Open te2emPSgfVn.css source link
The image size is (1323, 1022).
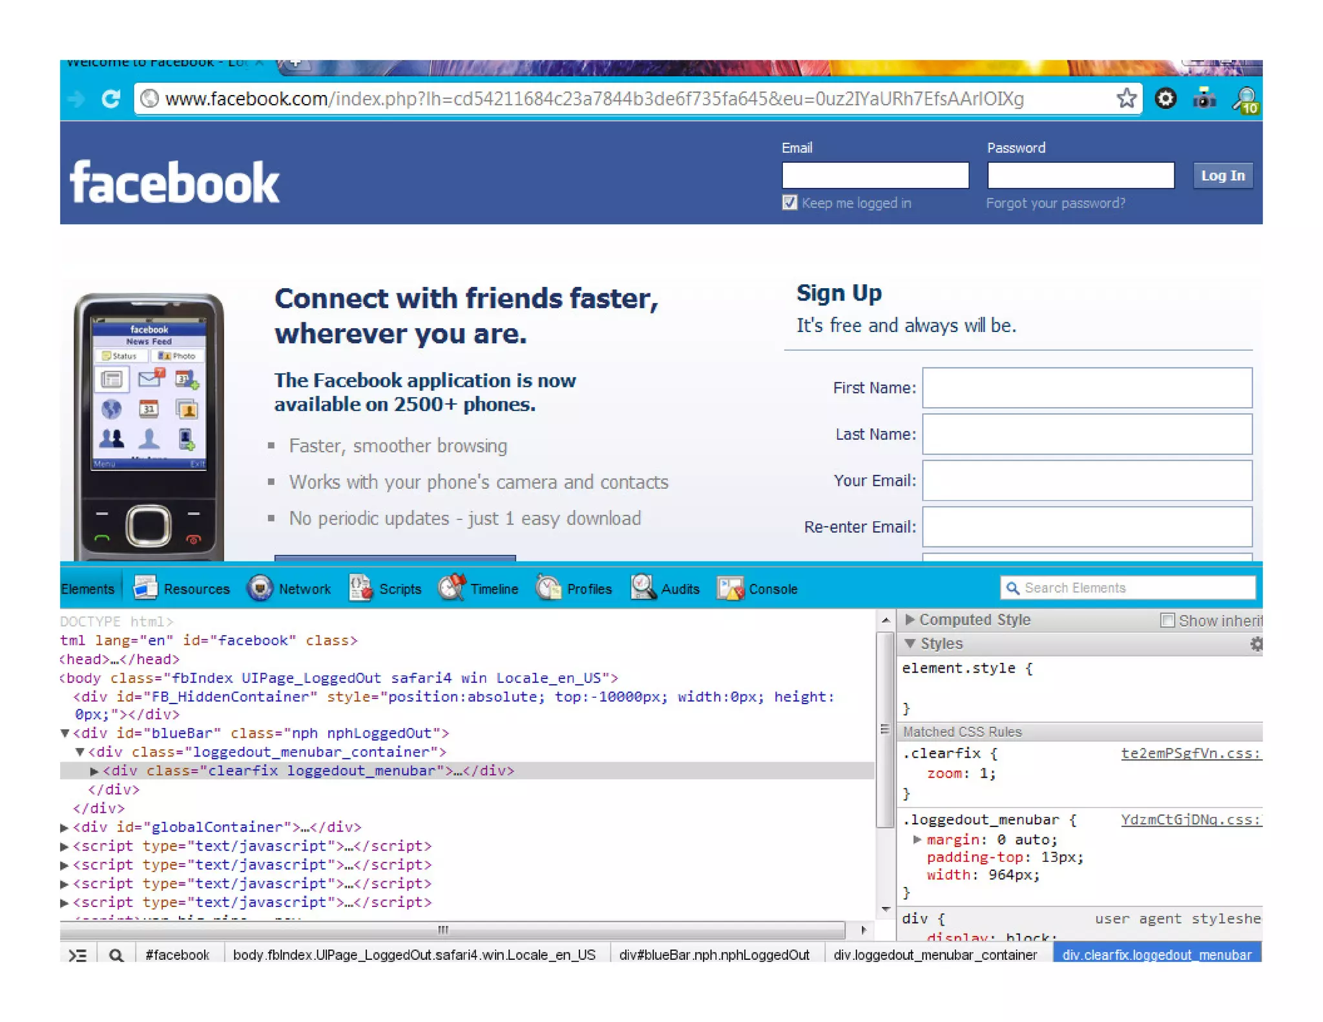point(1191,753)
